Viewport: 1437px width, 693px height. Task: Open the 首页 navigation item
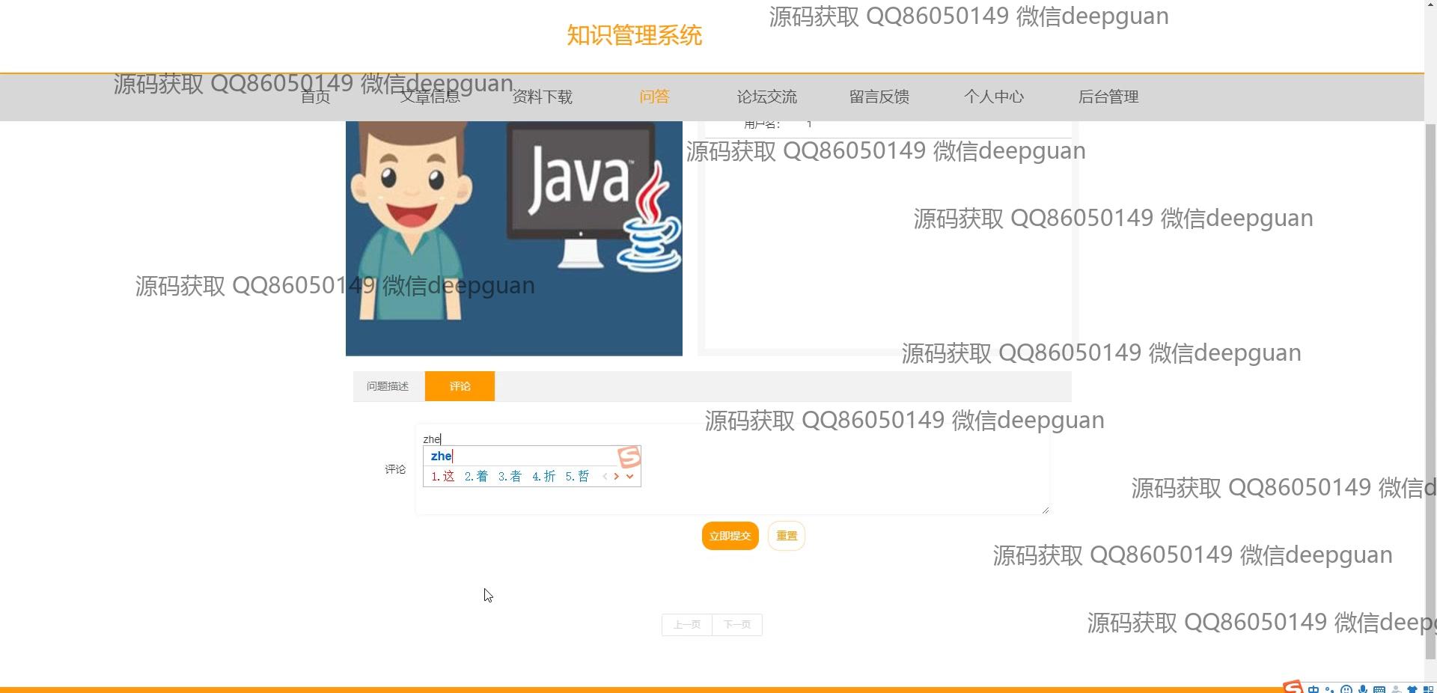point(315,97)
